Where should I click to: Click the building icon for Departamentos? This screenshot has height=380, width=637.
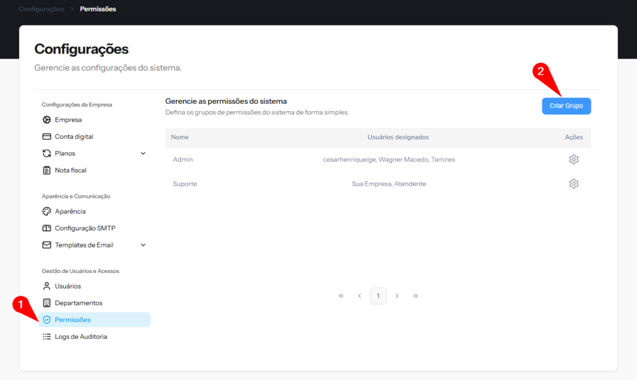(x=47, y=303)
